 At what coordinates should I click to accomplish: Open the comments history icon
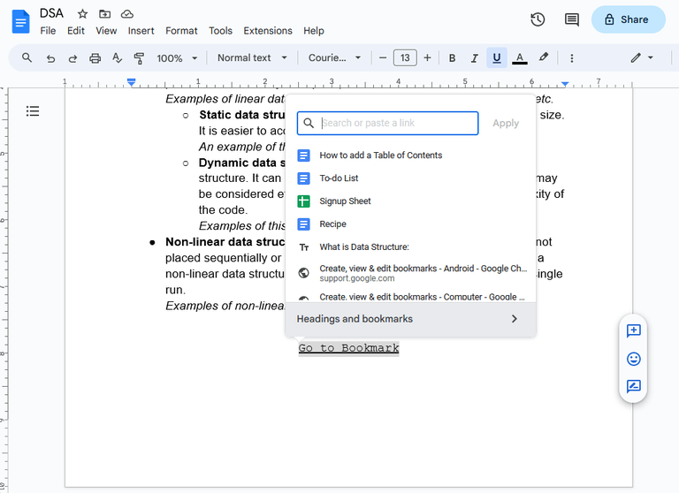(572, 19)
